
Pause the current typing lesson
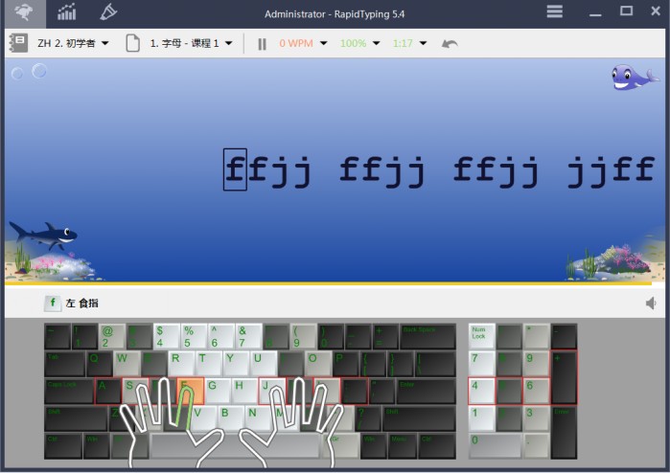pyautogui.click(x=262, y=43)
